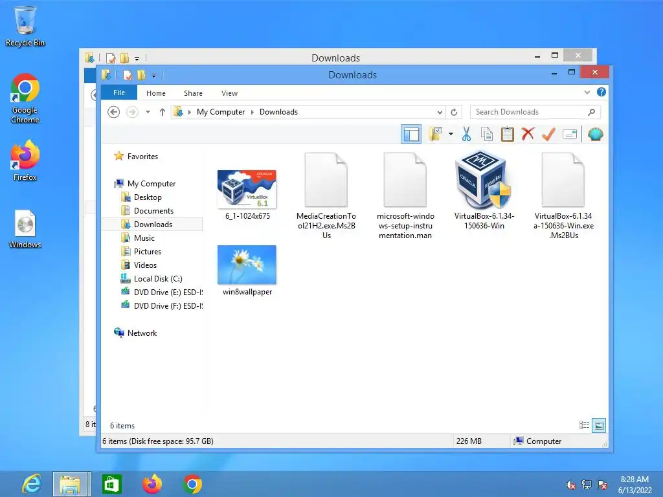
Task: Expand the arrow before My Computer breadcrumb
Action: (x=190, y=112)
